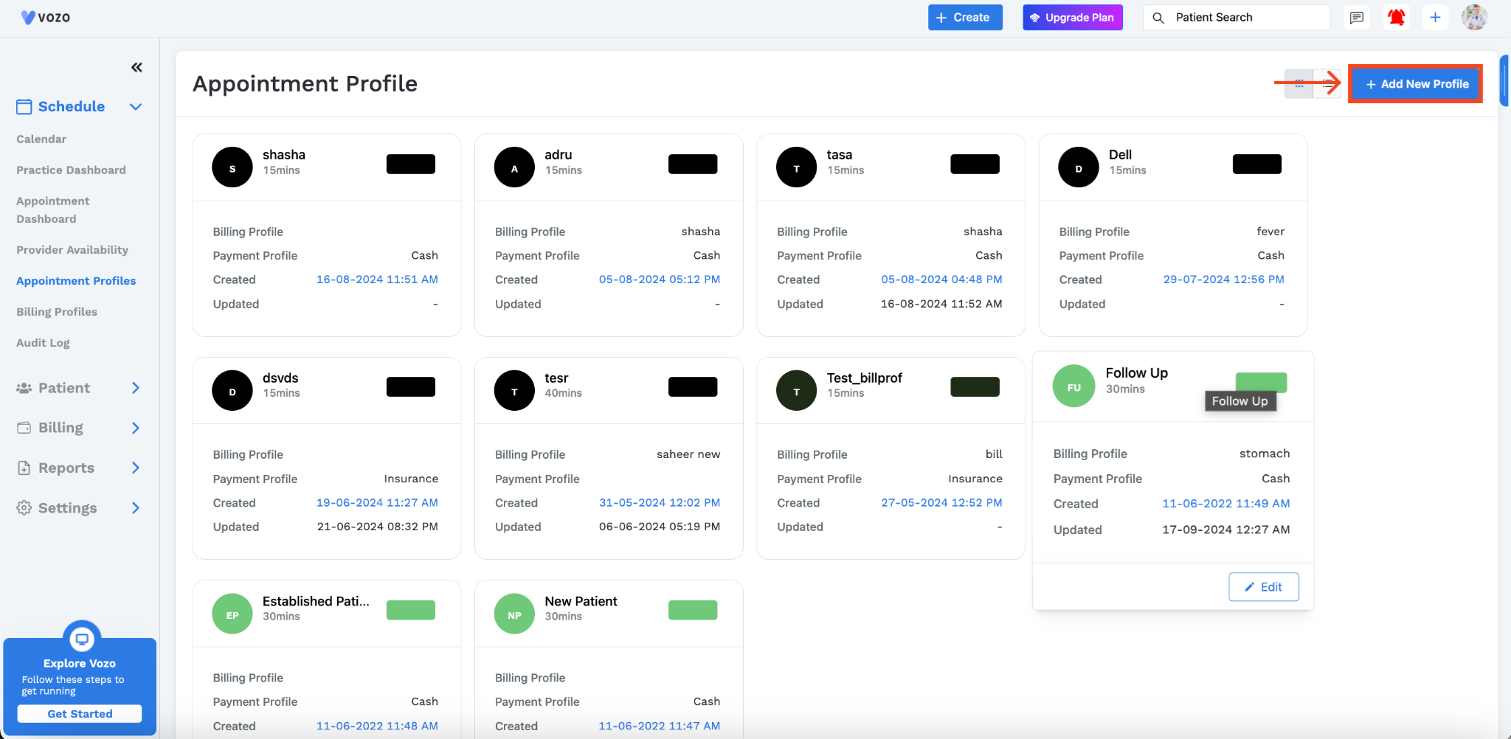Open Billing Profiles in sidebar

point(57,311)
